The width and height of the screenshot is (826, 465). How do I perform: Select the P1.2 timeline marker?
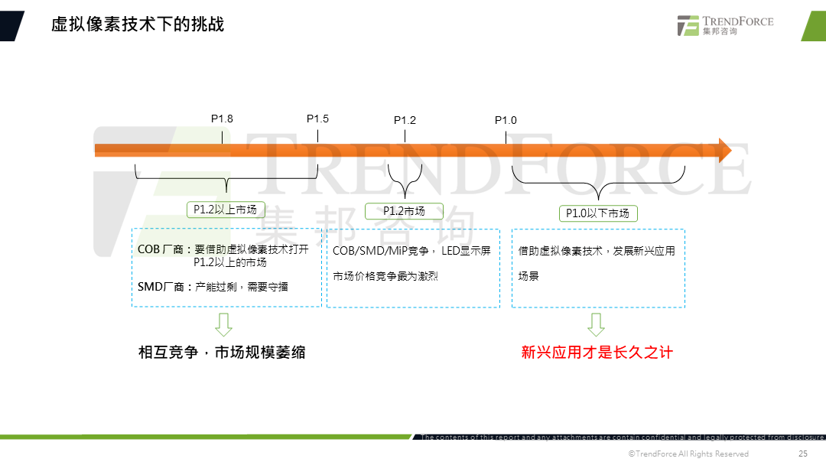pos(403,120)
